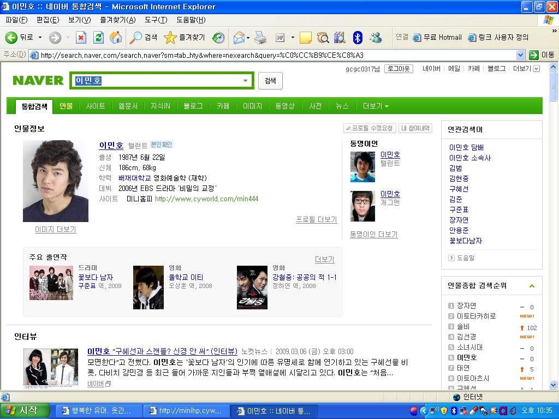Click the 꽃보다 남자 drama poster thumbnail

click(x=51, y=283)
